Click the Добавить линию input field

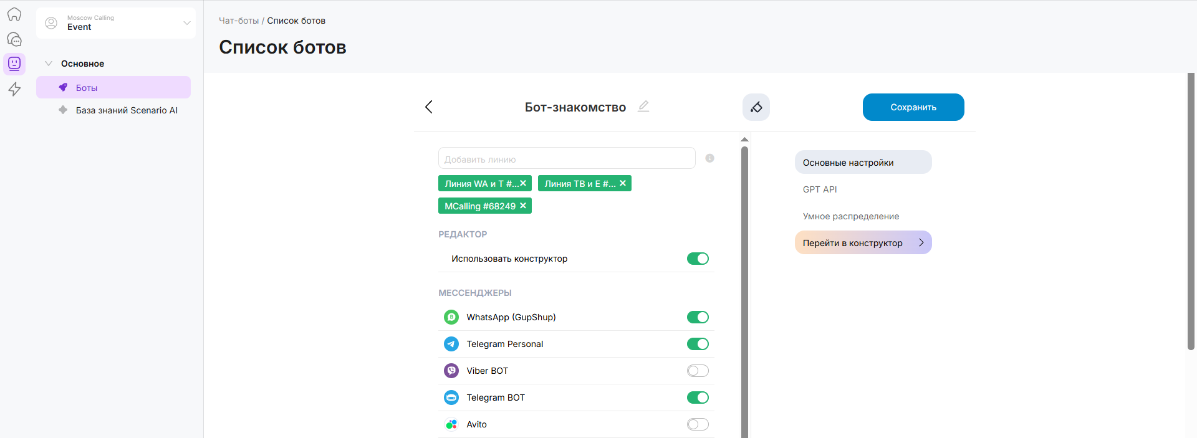[x=566, y=159]
